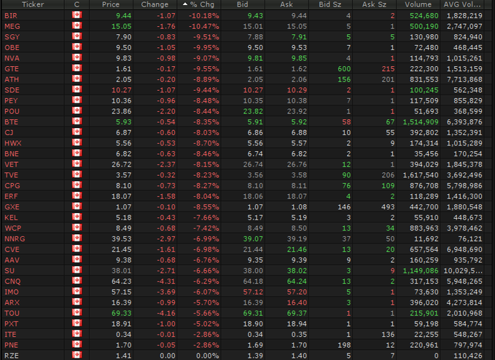Select the PNE ticker
The width and height of the screenshot is (495, 360).
point(12,345)
